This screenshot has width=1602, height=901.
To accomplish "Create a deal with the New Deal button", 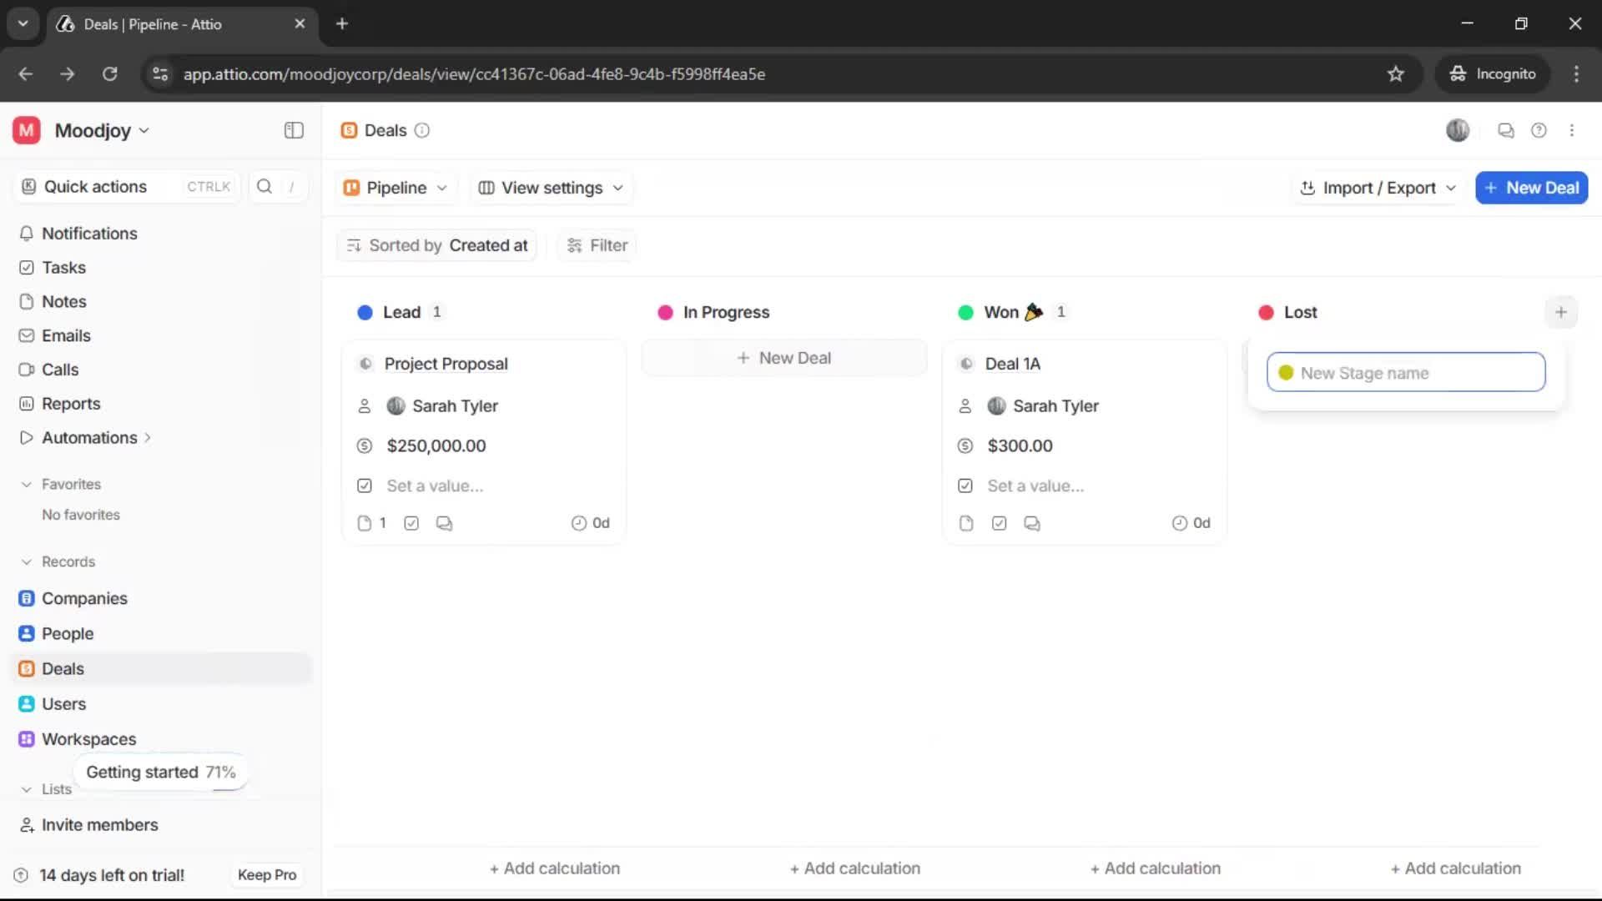I will tap(1531, 188).
